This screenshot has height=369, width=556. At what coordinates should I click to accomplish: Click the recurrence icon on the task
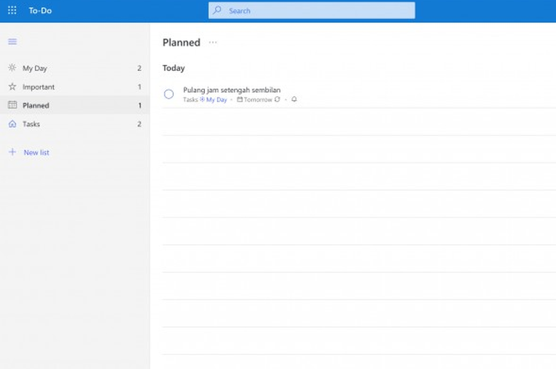tap(277, 99)
